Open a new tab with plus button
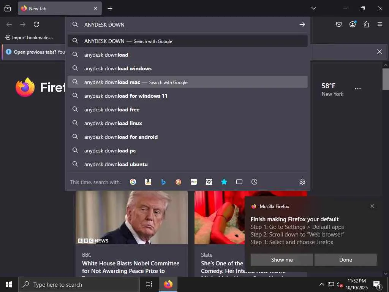The height and width of the screenshot is (292, 389). click(x=110, y=9)
